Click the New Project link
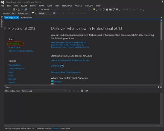164x131 pixels. 15,44
